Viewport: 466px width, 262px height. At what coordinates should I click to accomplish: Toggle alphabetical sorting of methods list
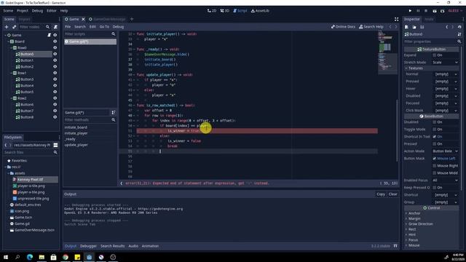point(114,113)
